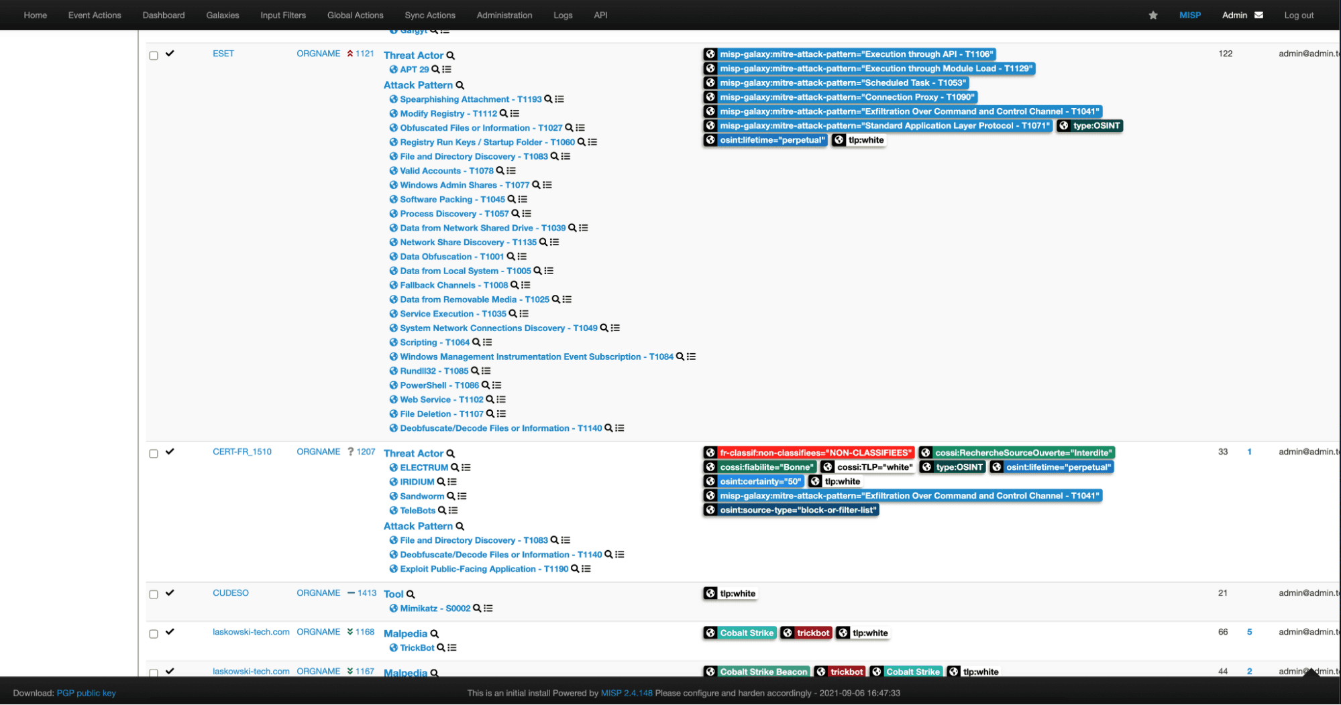1341x705 pixels.
Task: Select the ESET event checkbox
Action: point(154,56)
